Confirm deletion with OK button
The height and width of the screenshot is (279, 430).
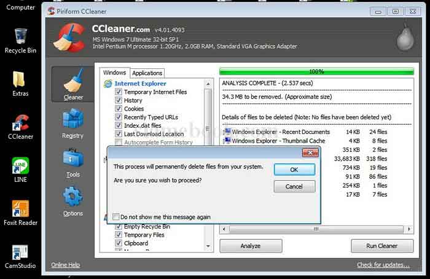tap(294, 170)
